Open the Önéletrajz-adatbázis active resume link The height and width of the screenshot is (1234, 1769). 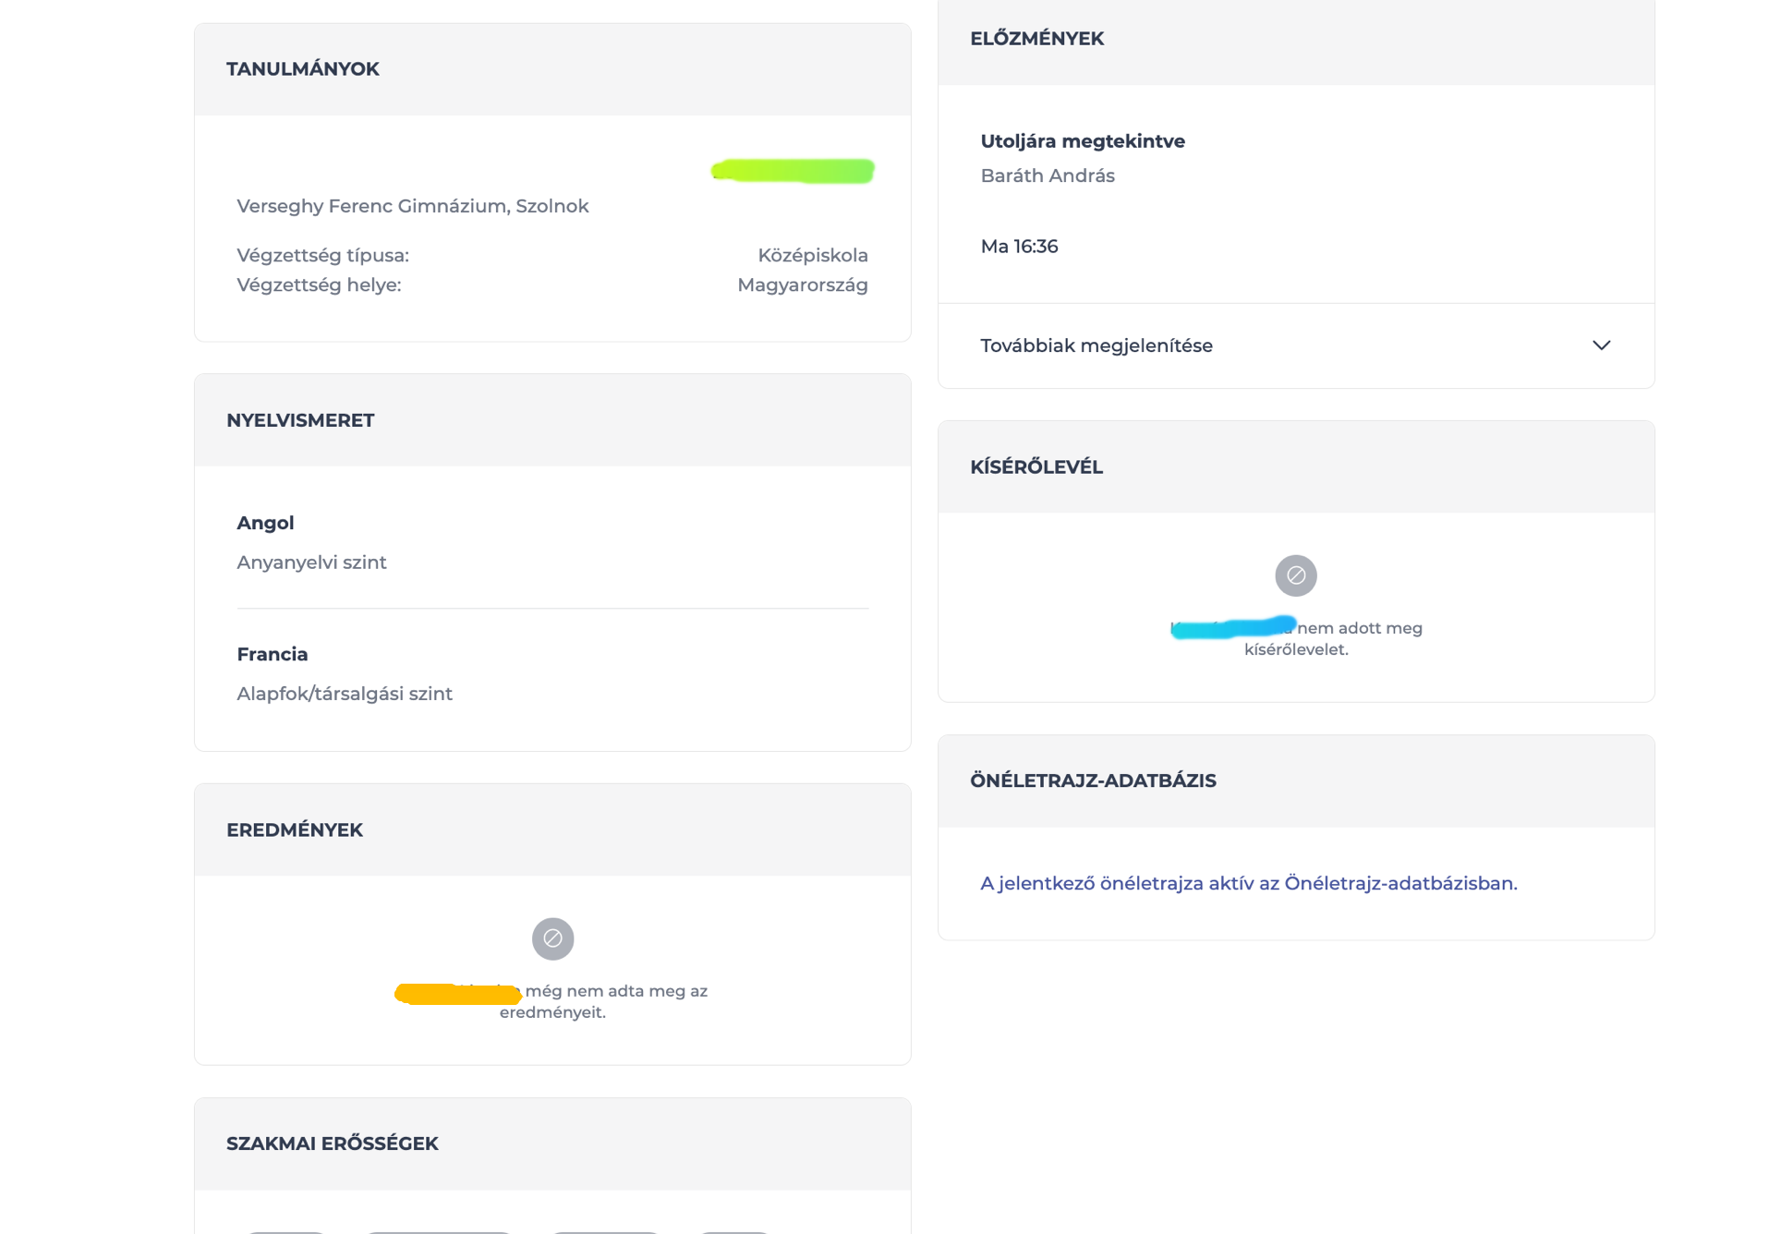1248,883
